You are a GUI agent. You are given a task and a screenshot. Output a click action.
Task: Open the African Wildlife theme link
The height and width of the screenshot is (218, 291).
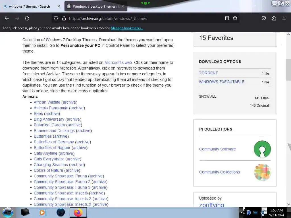pyautogui.click(x=47, y=102)
